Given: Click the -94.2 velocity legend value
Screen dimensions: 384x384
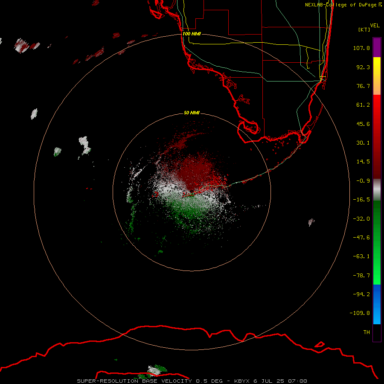Looking at the screenshot, I should coord(361,294).
